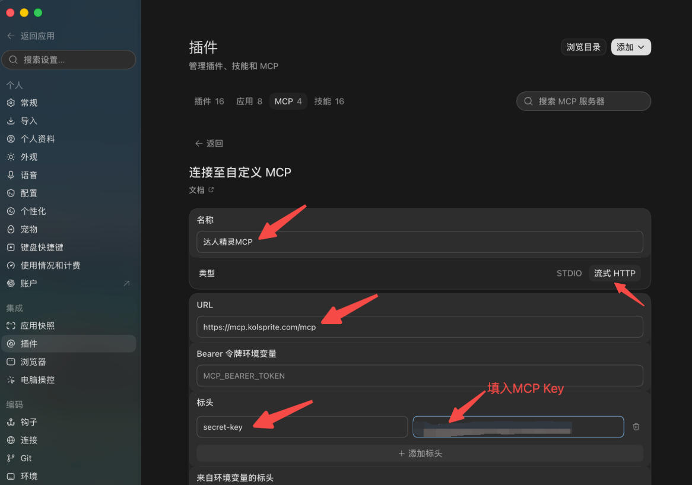Expand the 添加 dropdown button

631,47
